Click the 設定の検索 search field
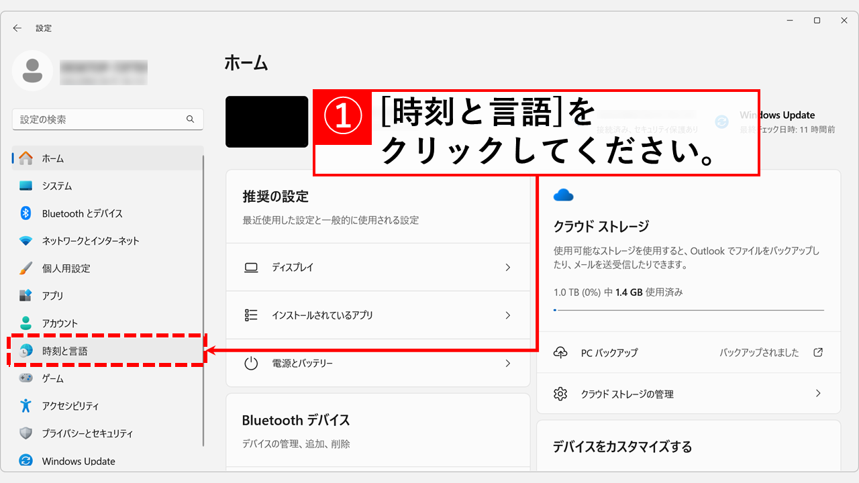Viewport: 859px width, 483px height. click(107, 119)
